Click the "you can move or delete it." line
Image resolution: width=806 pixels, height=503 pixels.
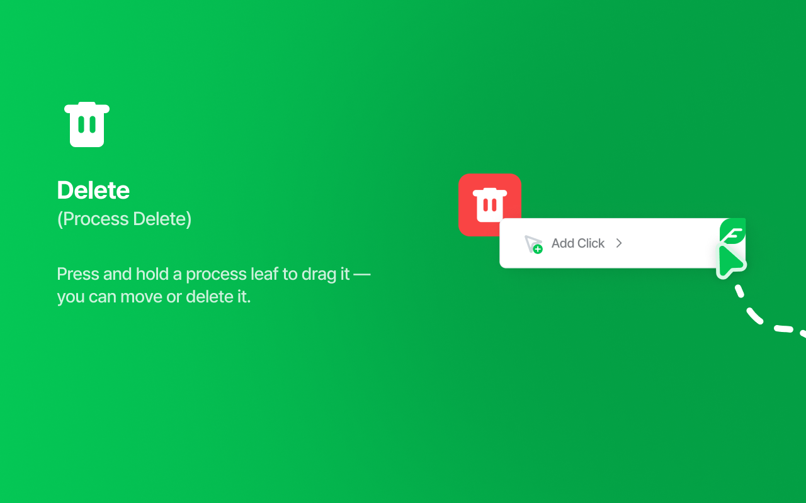[154, 297]
